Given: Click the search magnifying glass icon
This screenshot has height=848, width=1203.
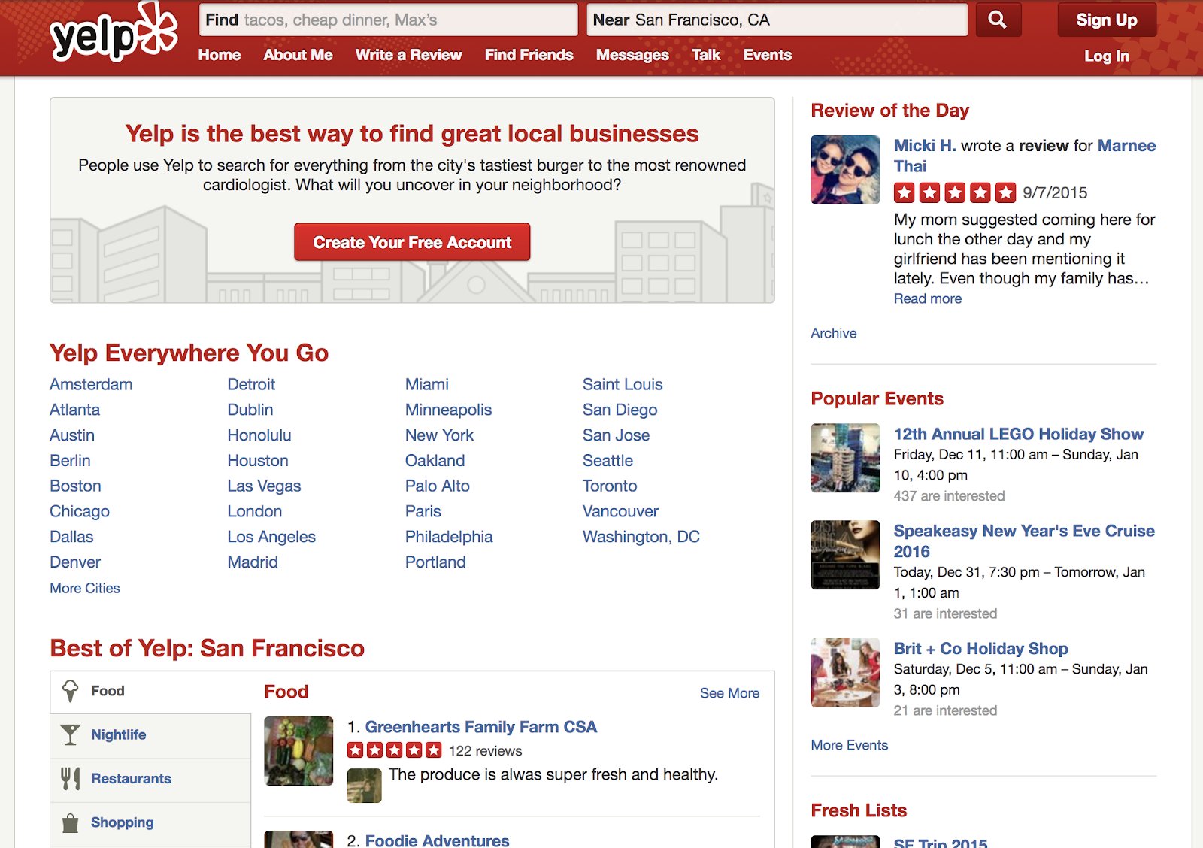Looking at the screenshot, I should (997, 20).
